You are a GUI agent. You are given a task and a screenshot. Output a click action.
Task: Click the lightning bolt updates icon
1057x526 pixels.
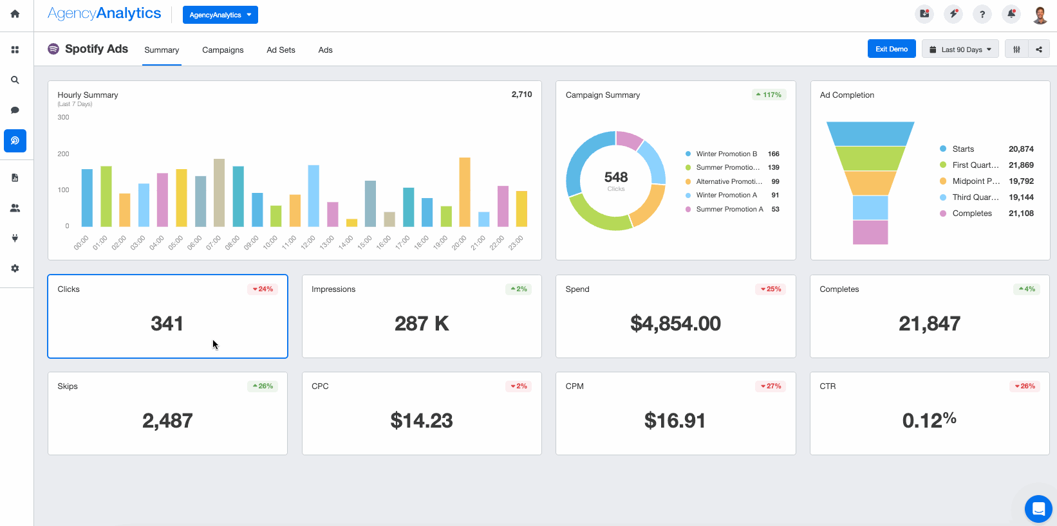tap(953, 14)
